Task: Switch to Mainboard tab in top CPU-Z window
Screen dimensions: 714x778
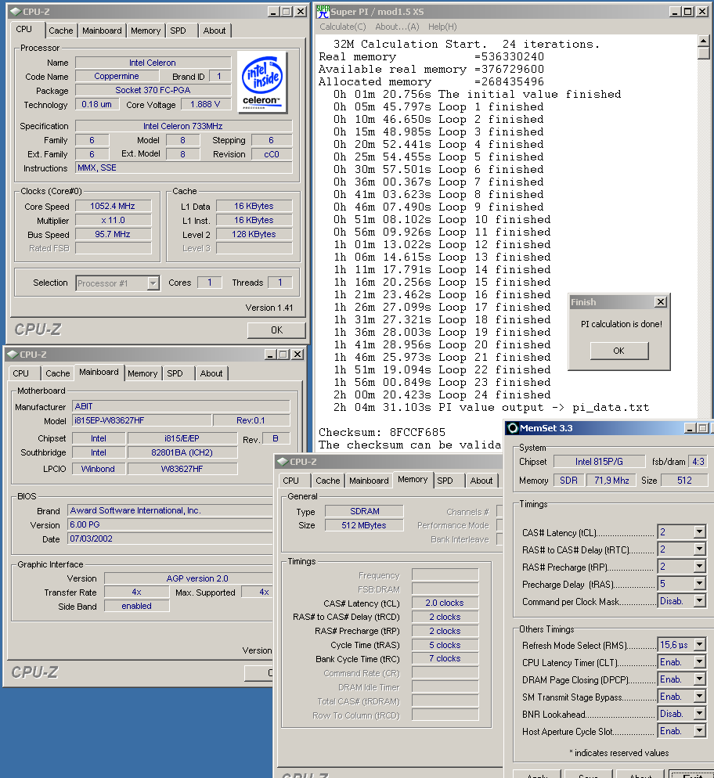Action: tap(102, 31)
